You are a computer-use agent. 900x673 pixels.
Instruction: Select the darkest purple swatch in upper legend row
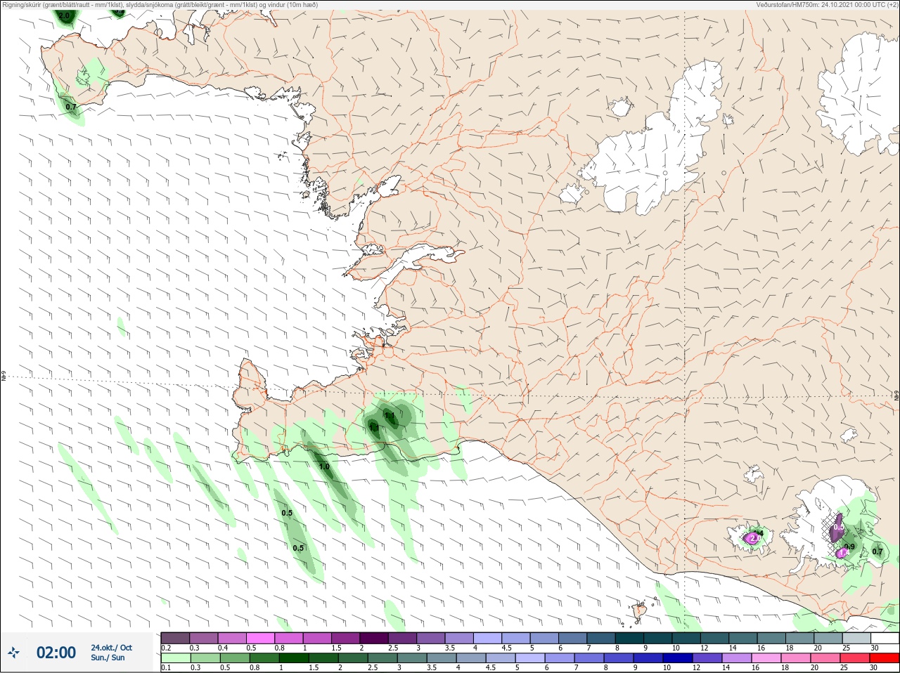(x=374, y=638)
